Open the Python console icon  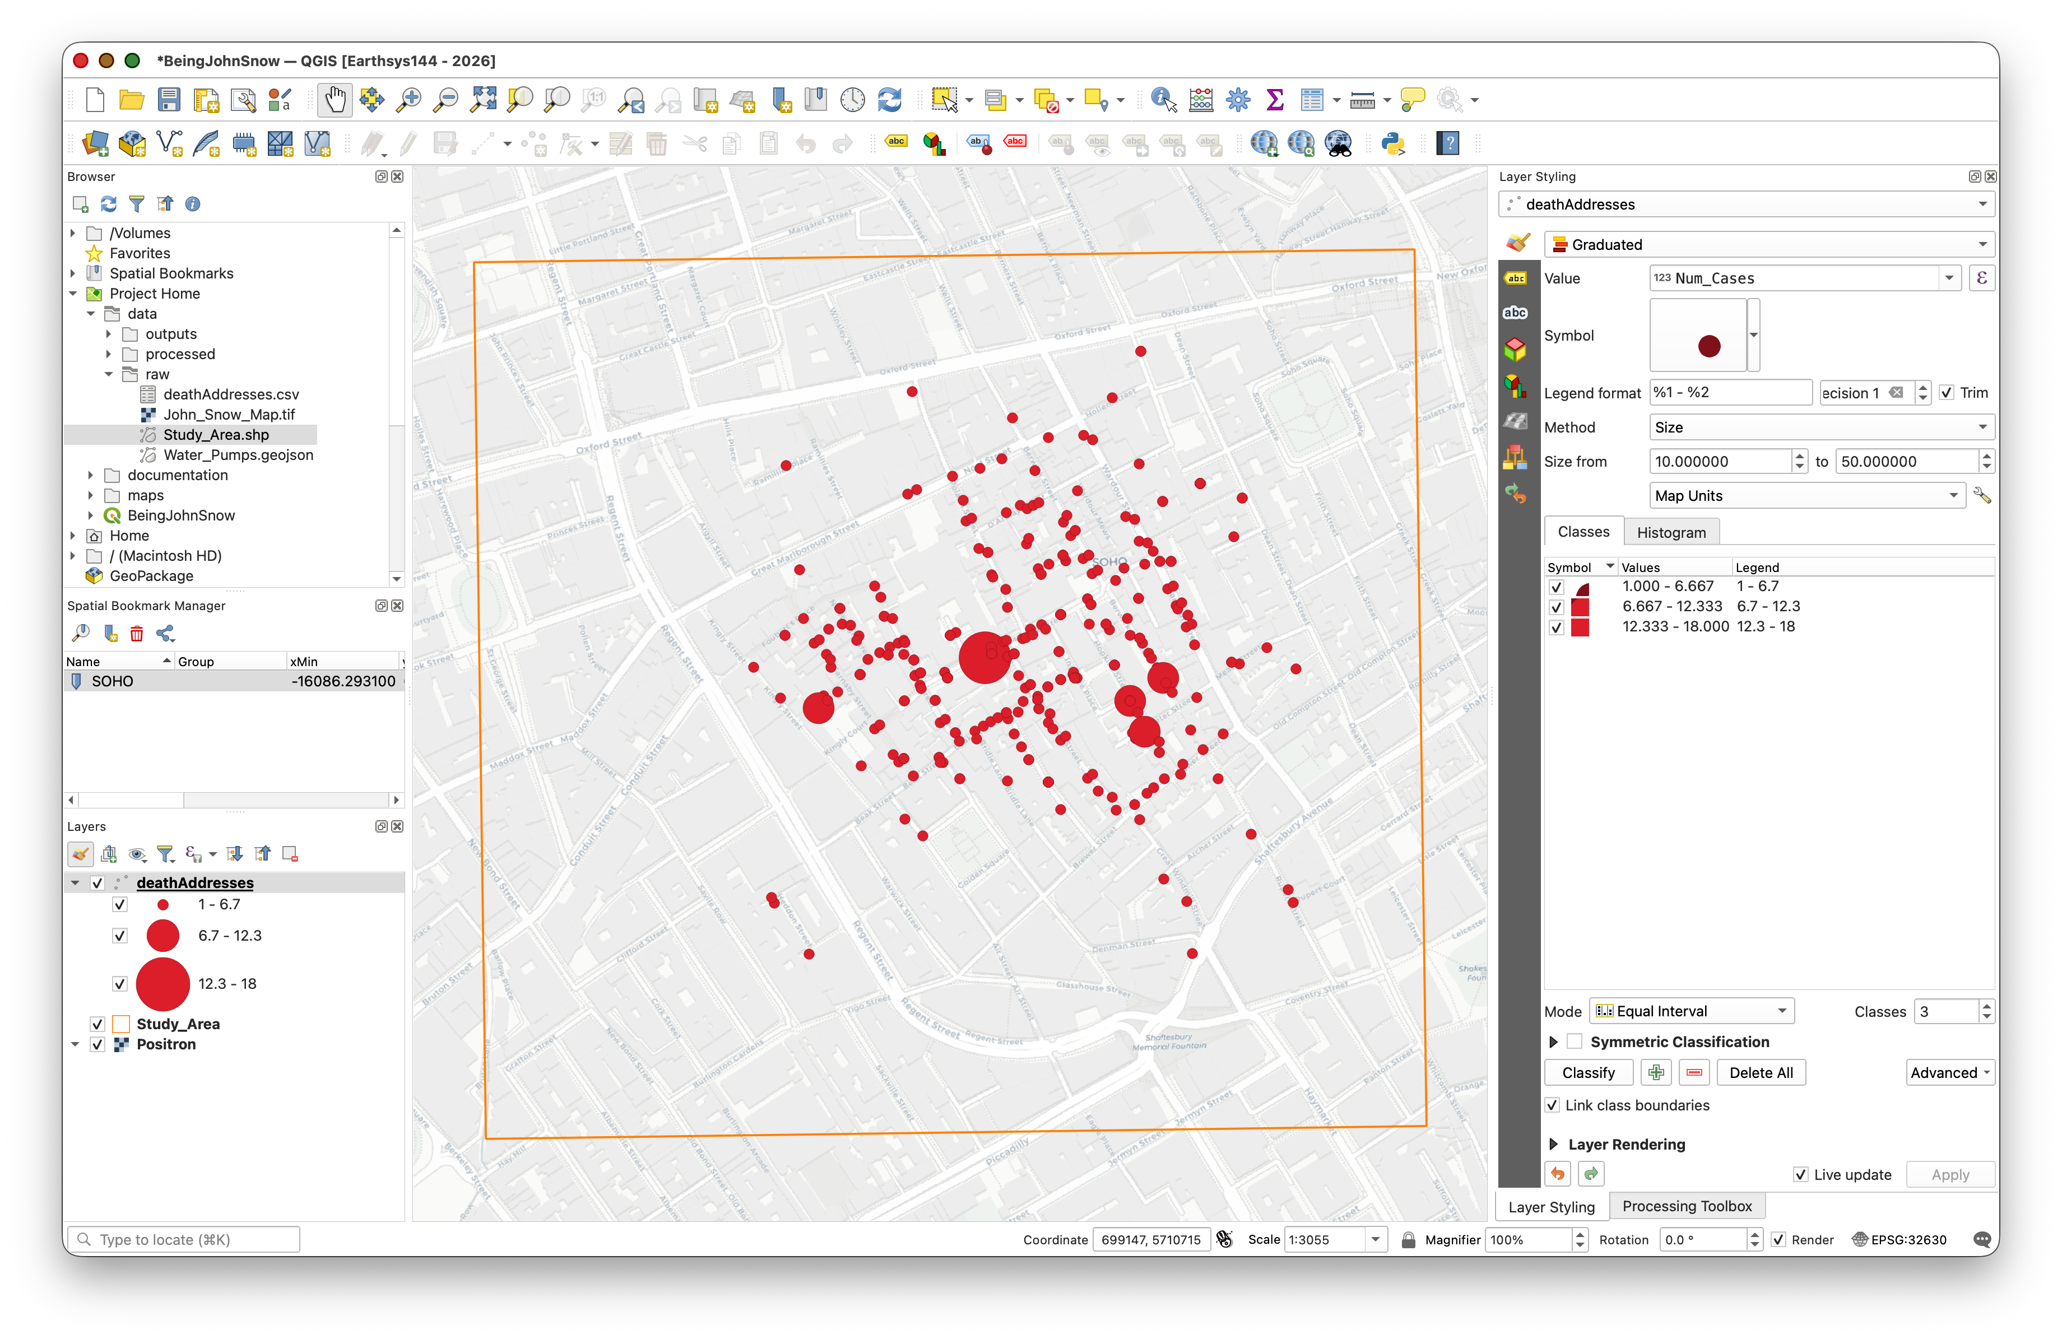coord(1392,144)
